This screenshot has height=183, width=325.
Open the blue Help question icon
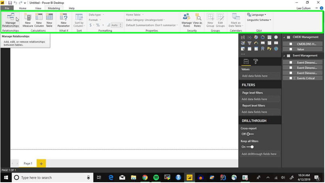(321, 8)
